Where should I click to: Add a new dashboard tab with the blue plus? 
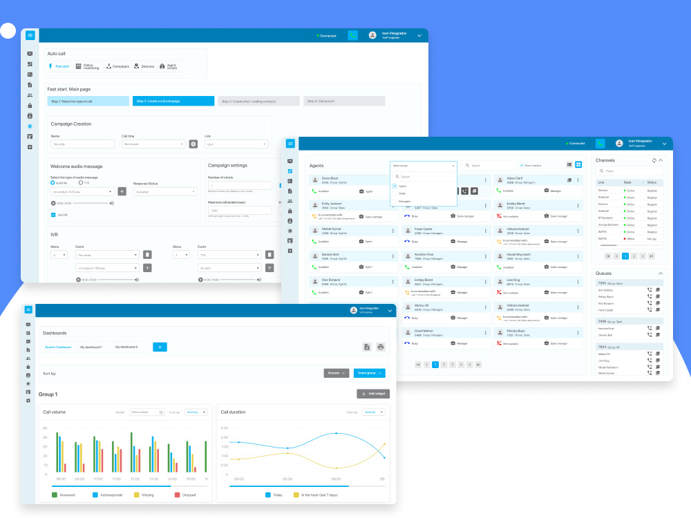point(160,347)
